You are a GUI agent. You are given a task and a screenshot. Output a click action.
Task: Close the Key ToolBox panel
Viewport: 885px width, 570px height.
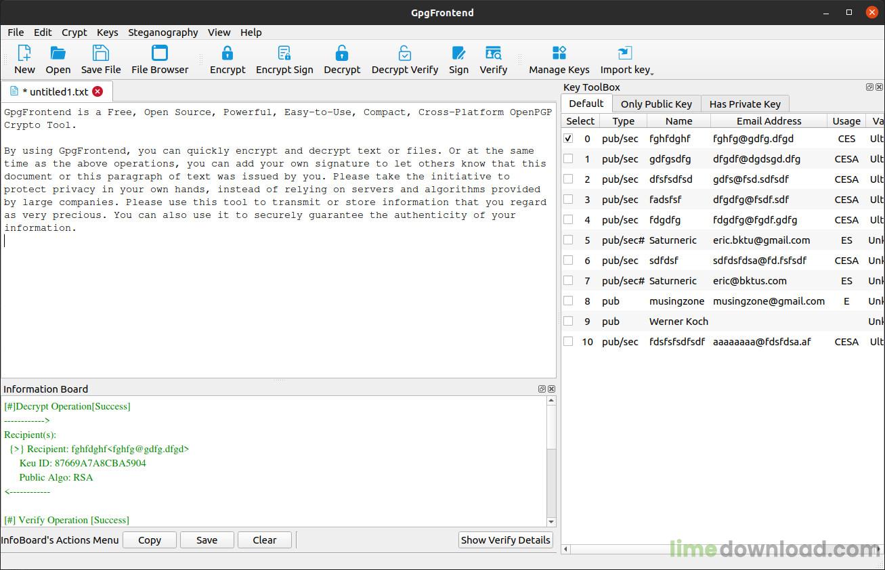(x=879, y=87)
